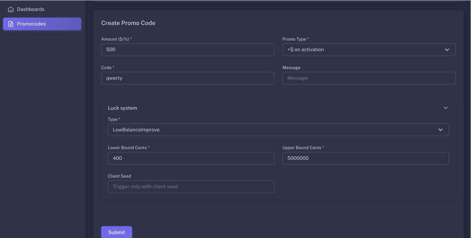Focus the Client Seed input field
The height and width of the screenshot is (238, 471).
(x=191, y=187)
